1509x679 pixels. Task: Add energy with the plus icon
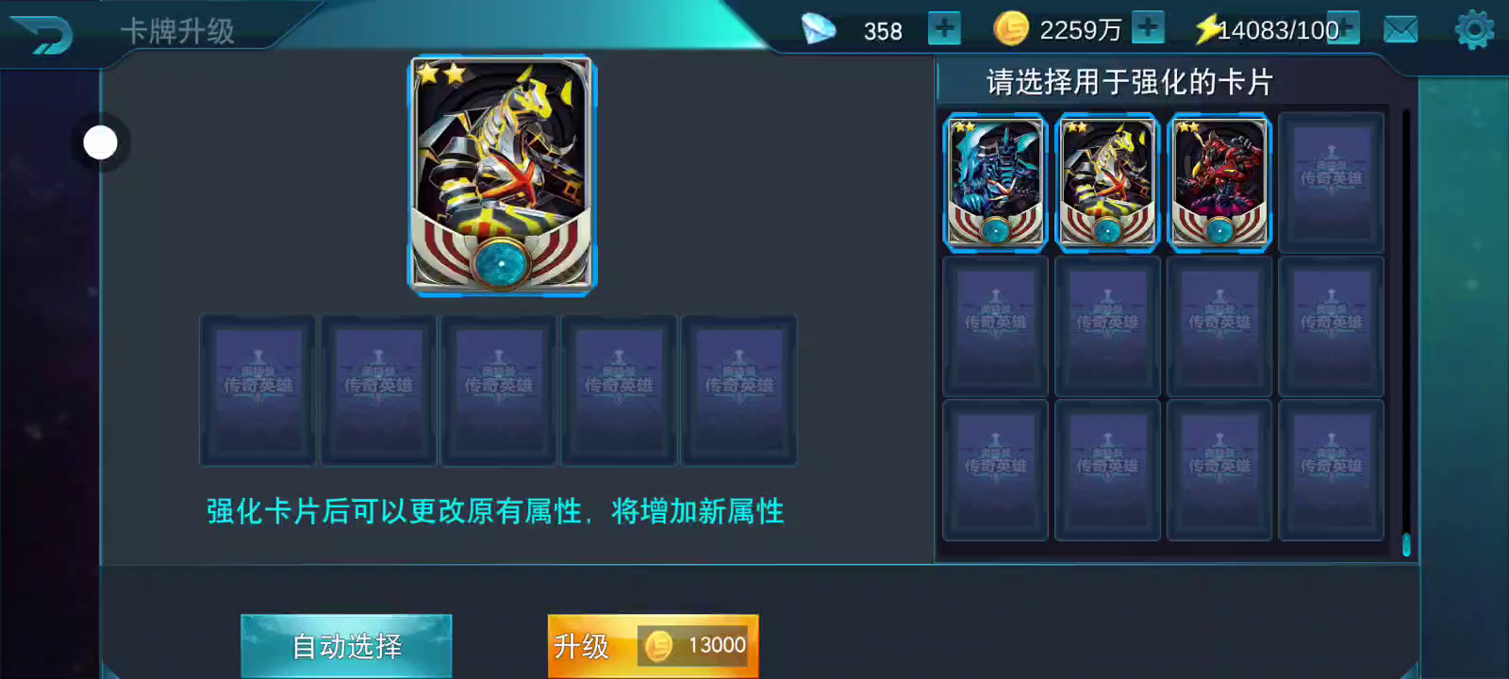coord(1345,28)
